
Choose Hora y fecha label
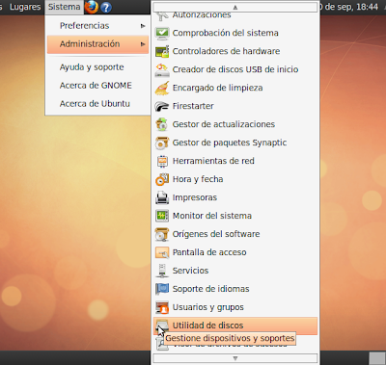[198, 179]
